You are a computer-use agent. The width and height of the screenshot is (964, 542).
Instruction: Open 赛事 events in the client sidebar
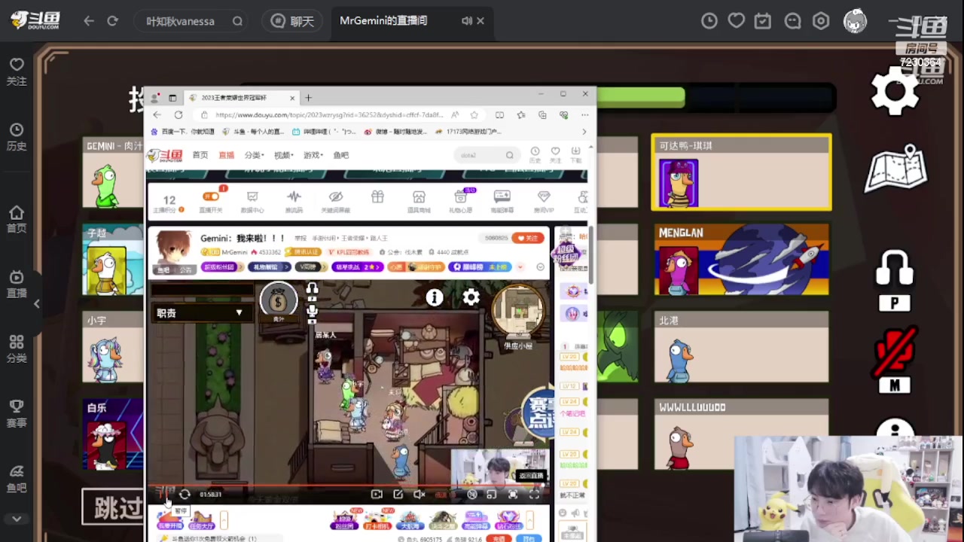pyautogui.click(x=17, y=414)
